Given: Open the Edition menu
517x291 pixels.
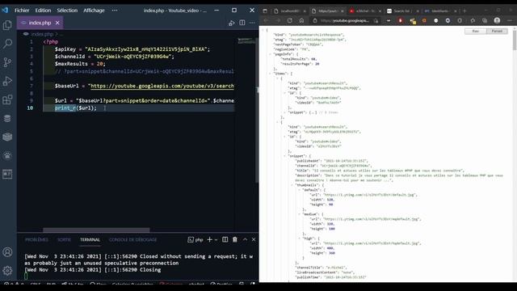Looking at the screenshot, I should (x=43, y=11).
